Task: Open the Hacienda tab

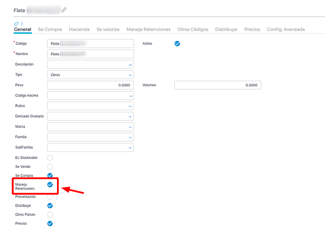Action: point(79,29)
